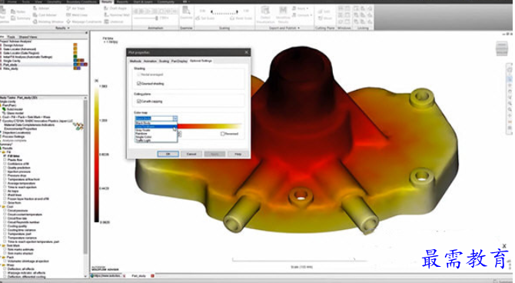The width and height of the screenshot is (515, 283).
Task: Click the OK button in Plot properties
Action: tap(168, 154)
